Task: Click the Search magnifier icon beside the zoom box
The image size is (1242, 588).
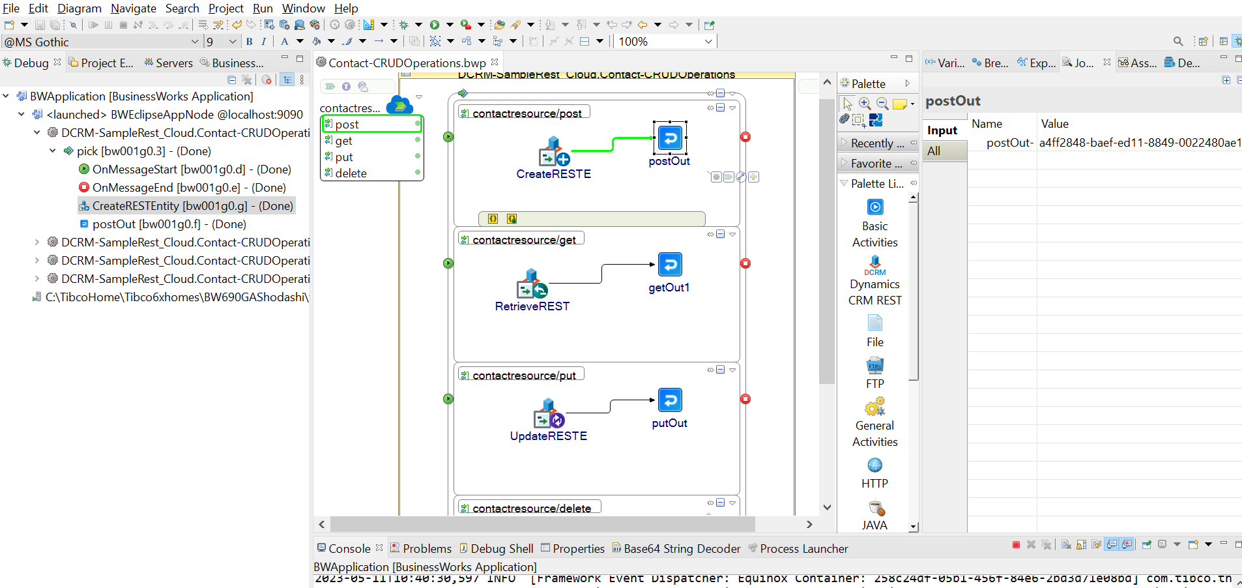Action: click(1178, 42)
